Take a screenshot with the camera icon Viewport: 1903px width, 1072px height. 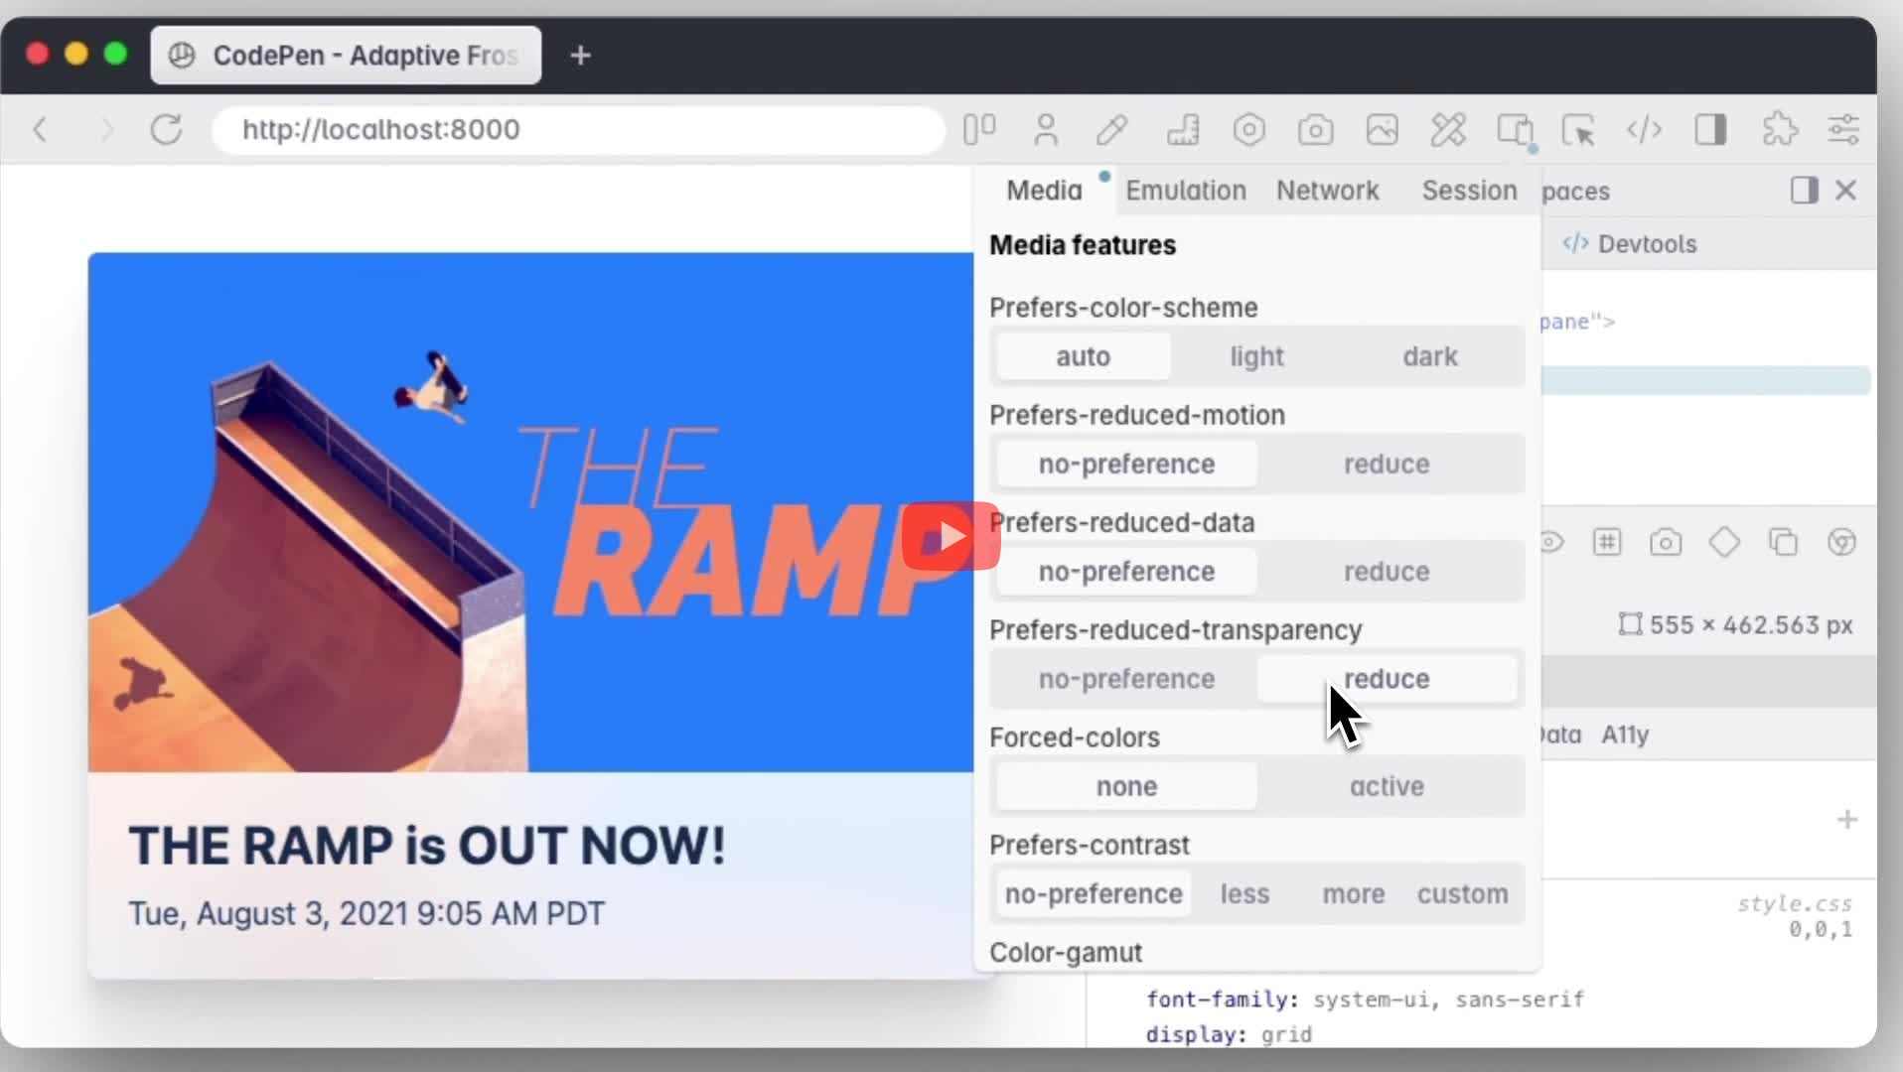pyautogui.click(x=1315, y=129)
